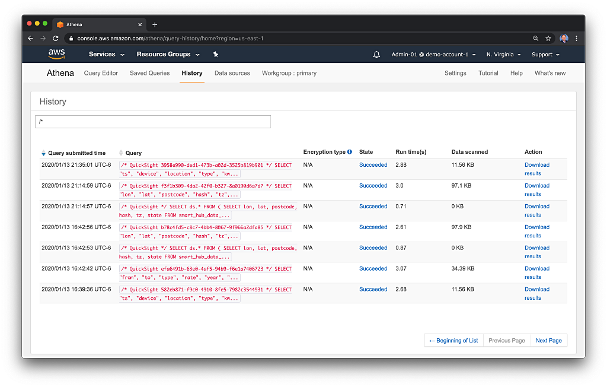Screen dimensions: 607x387
Task: Open the Tutorial link
Action: (488, 73)
